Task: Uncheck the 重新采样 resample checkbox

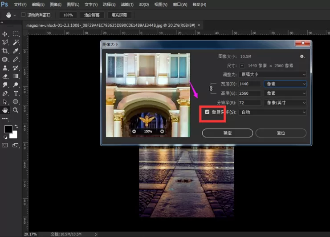Action: tap(207, 112)
